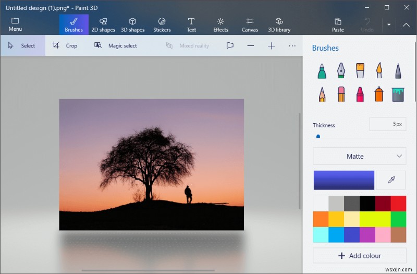Open the Stickers tab
Screen dimensions: 417x274
coord(162,25)
